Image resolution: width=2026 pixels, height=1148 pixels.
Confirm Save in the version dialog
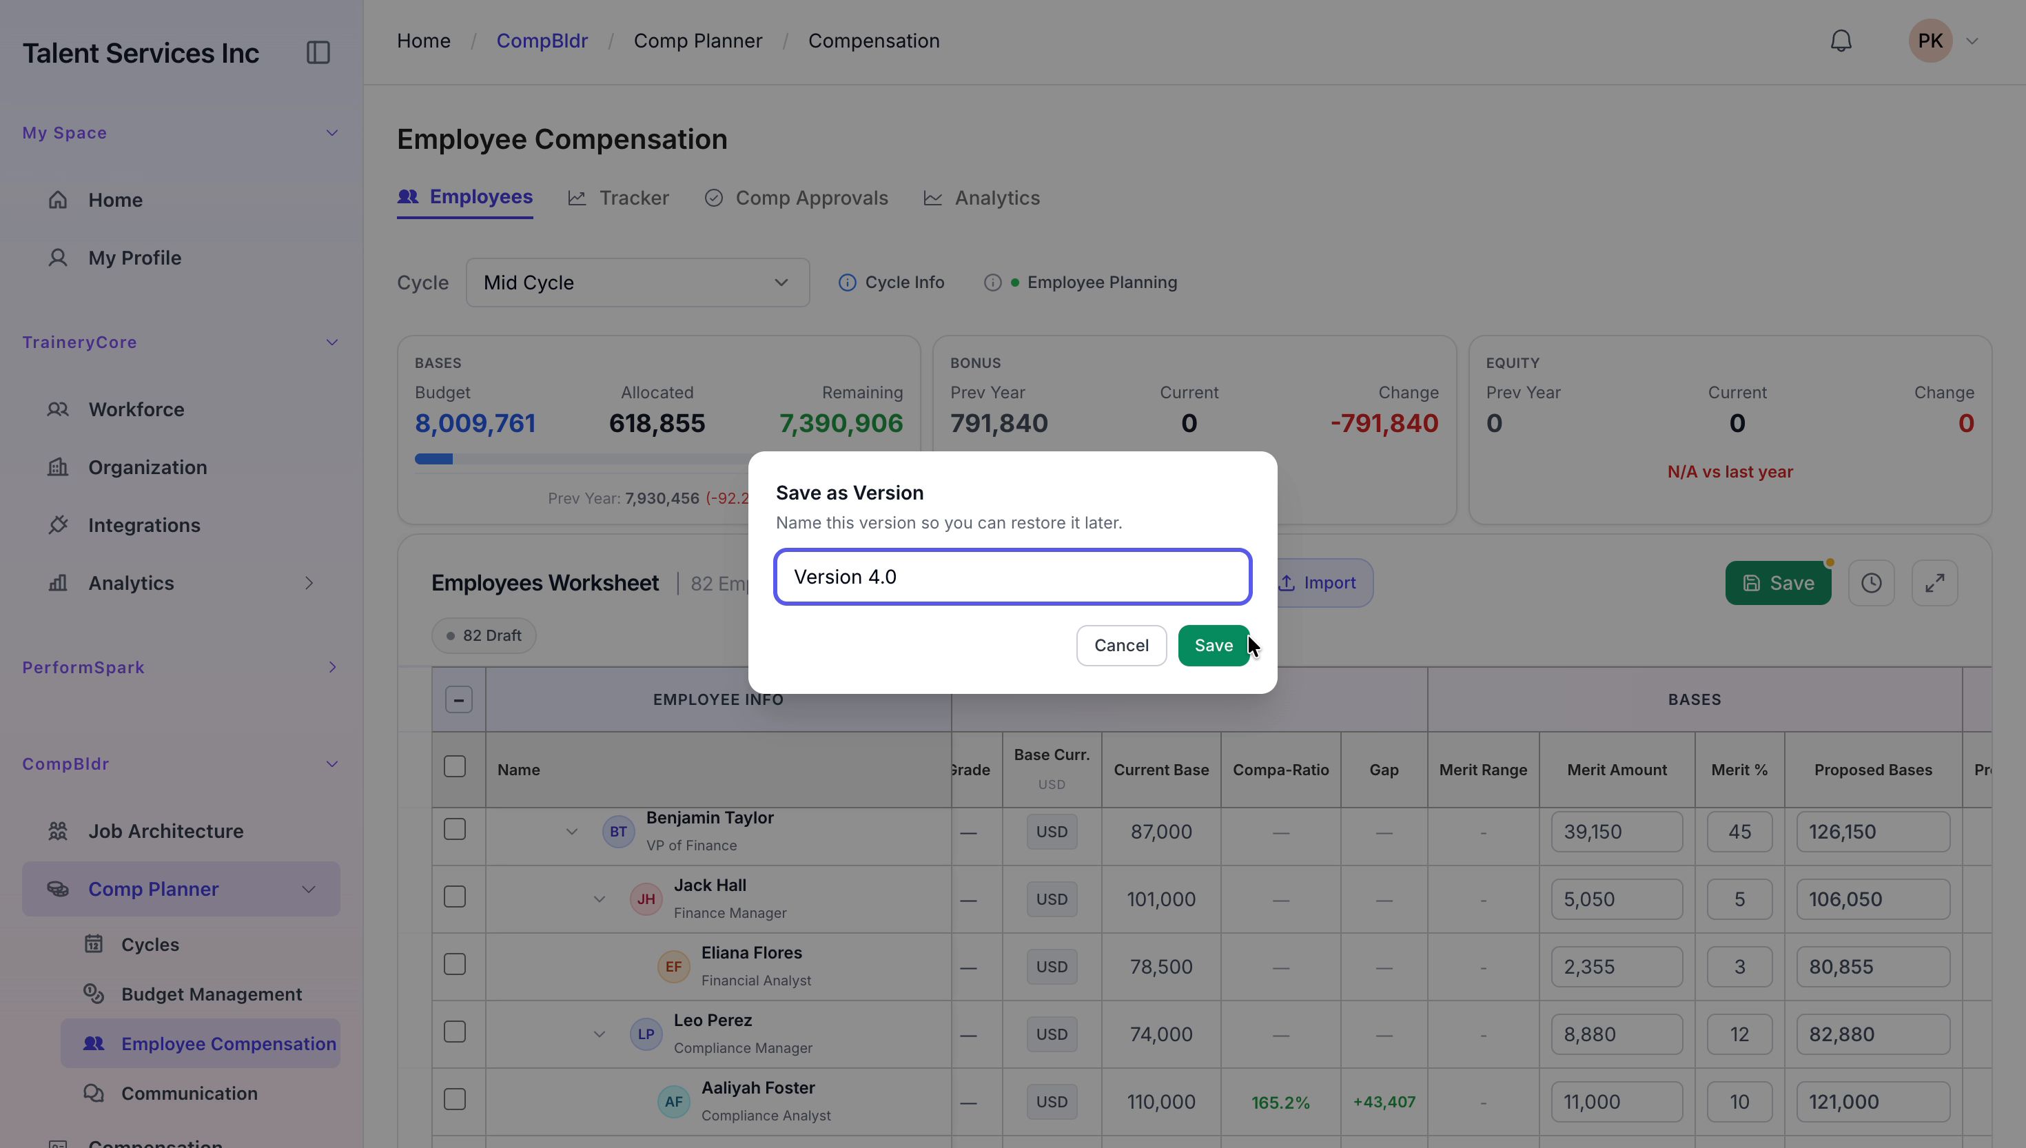tap(1214, 645)
